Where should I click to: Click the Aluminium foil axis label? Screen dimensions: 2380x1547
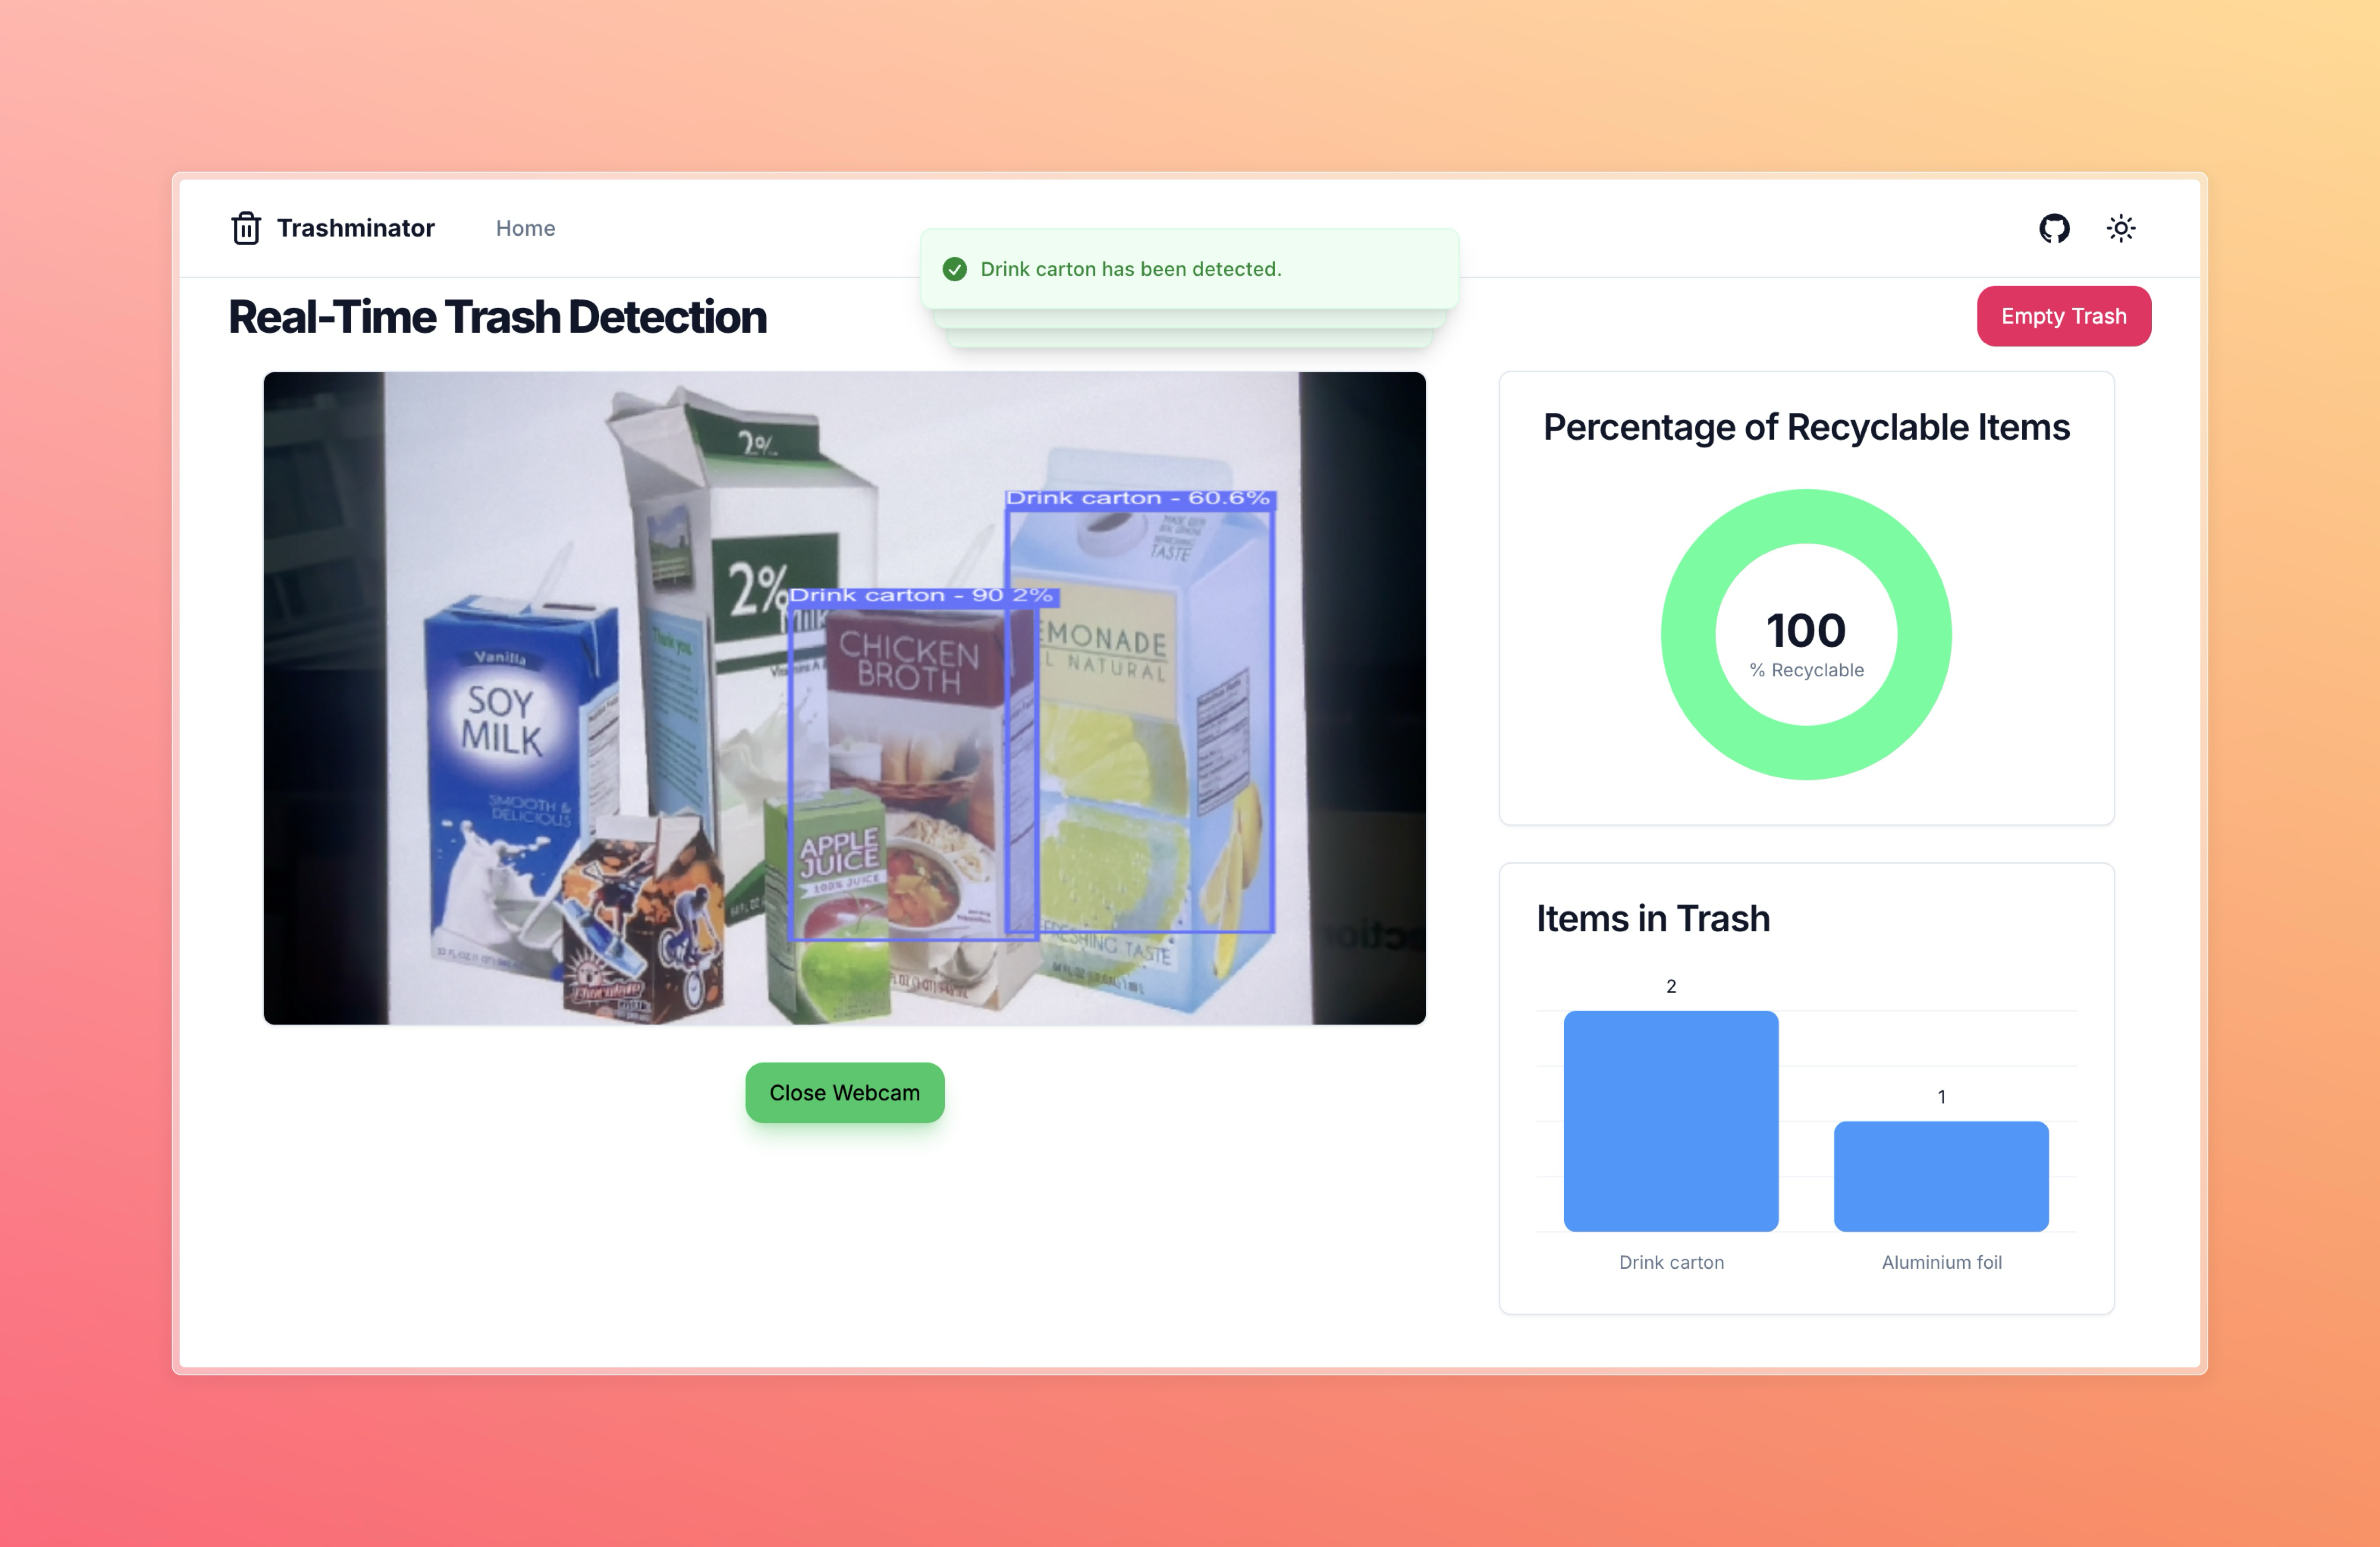[x=1940, y=1262]
